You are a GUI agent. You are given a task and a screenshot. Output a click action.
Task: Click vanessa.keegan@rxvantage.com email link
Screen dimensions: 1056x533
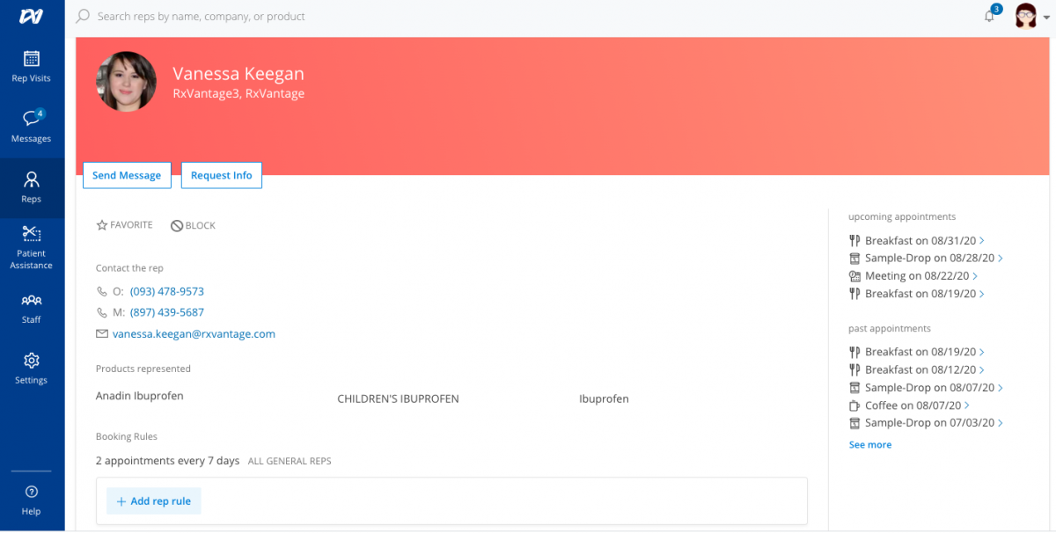pos(194,334)
